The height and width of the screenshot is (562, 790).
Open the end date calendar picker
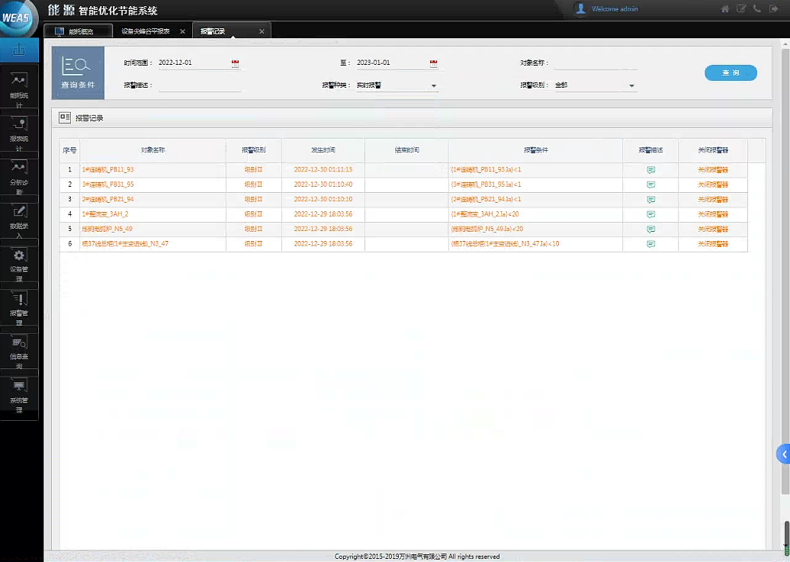click(433, 63)
